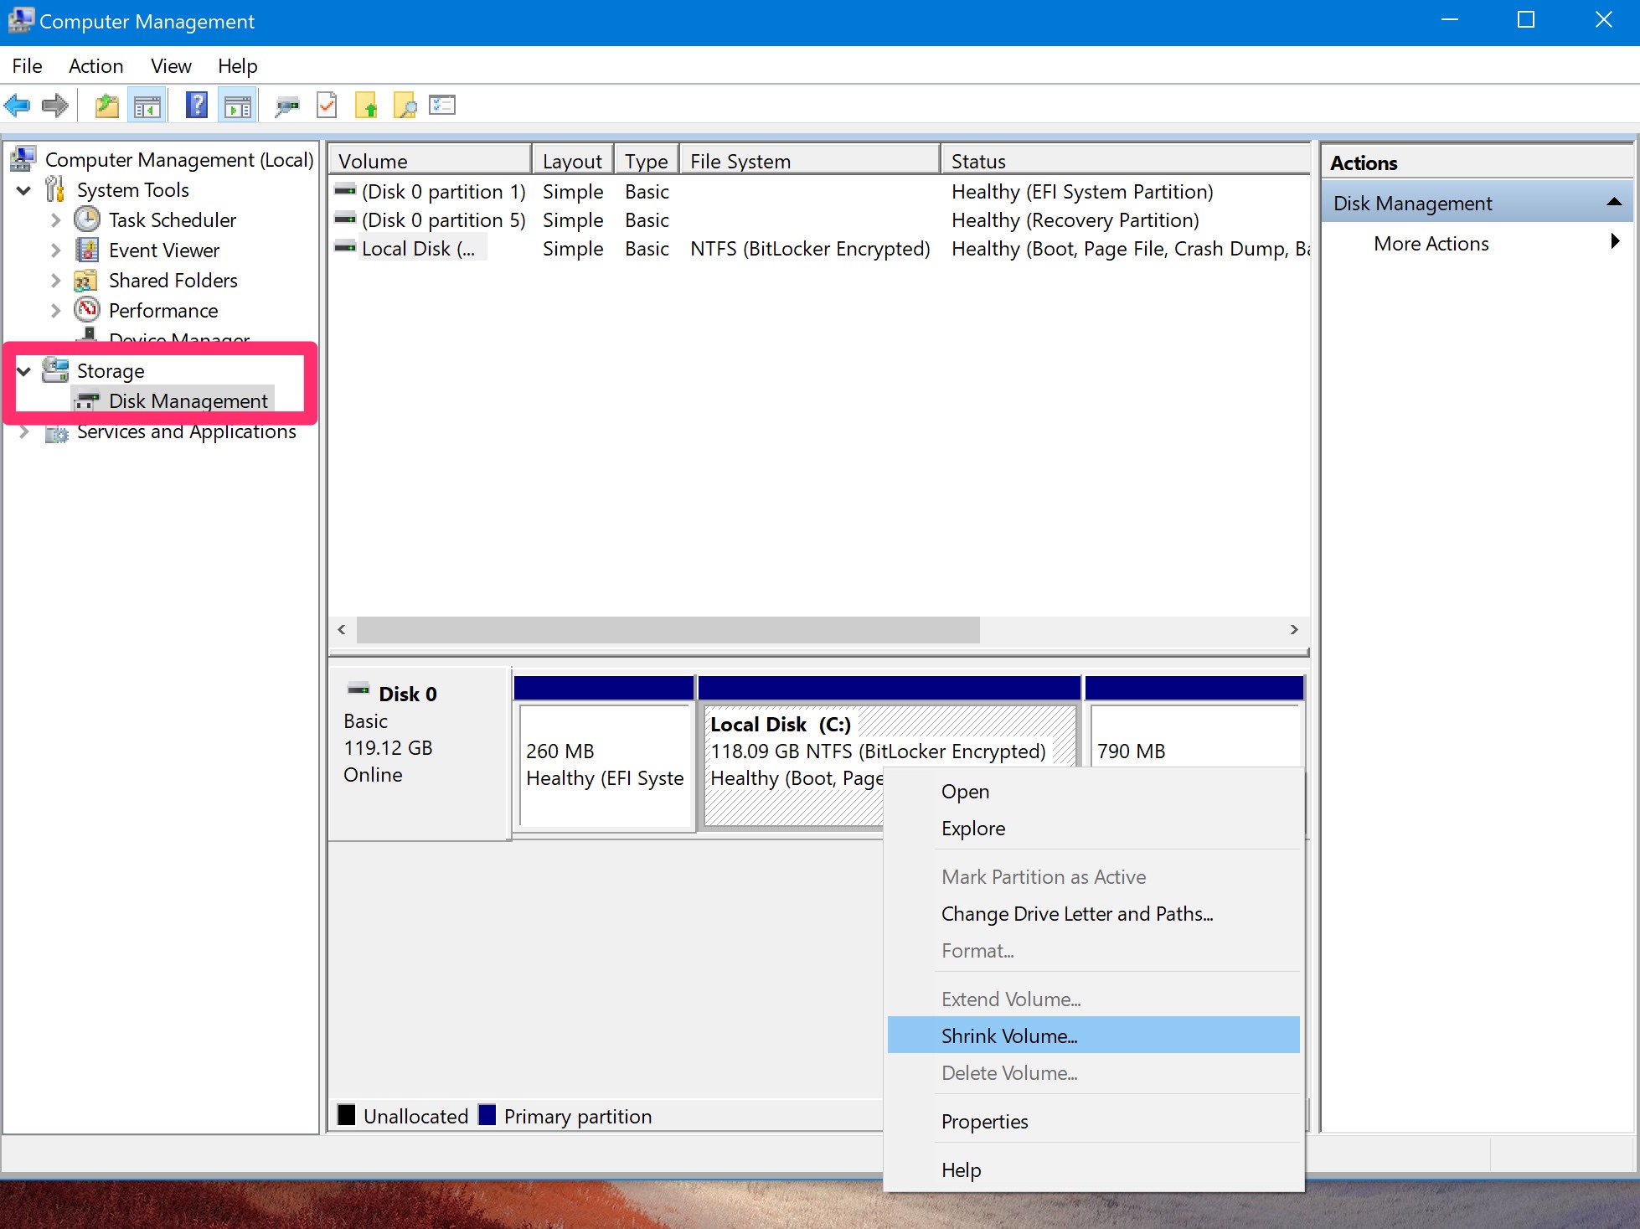Click the Back arrow toolbar icon
Screen dimensions: 1640x1229
pyautogui.click(x=18, y=106)
